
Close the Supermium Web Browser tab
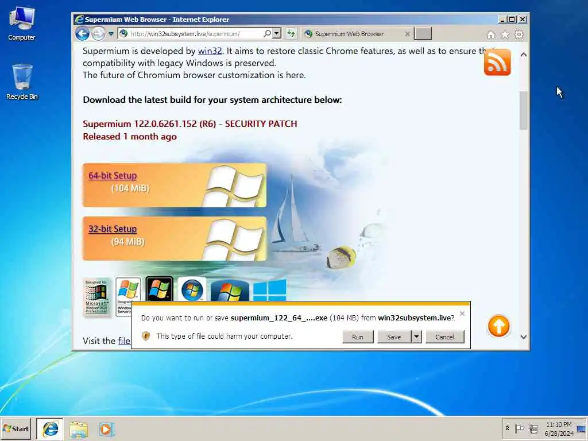[408, 34]
